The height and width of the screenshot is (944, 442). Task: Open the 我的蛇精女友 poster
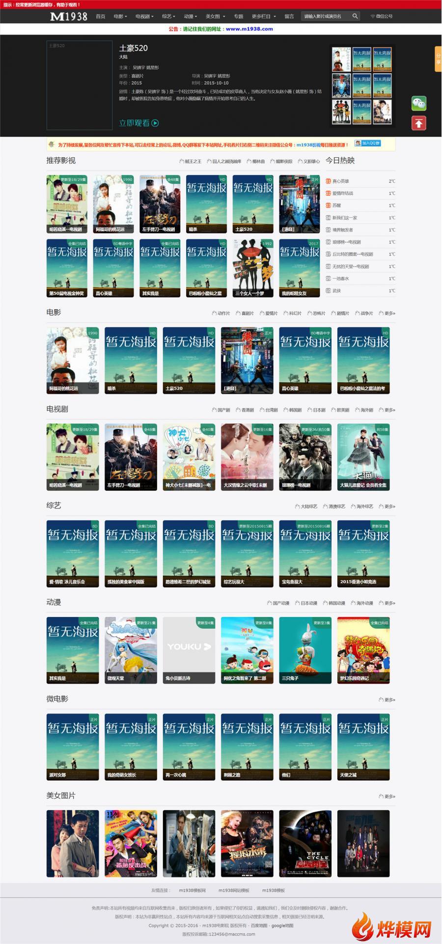[x=300, y=268]
